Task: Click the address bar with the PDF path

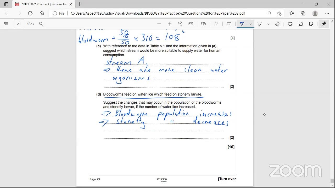Action: point(158,13)
